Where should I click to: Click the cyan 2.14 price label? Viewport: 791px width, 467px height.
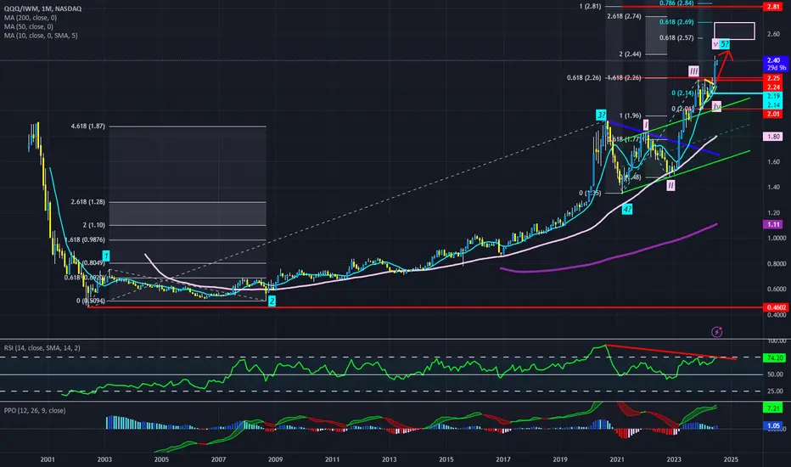pos(773,105)
